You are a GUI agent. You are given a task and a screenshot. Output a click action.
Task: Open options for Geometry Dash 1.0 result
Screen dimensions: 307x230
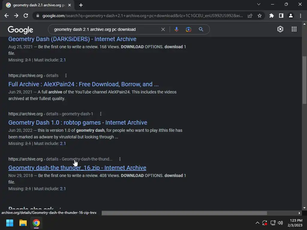pos(101,114)
